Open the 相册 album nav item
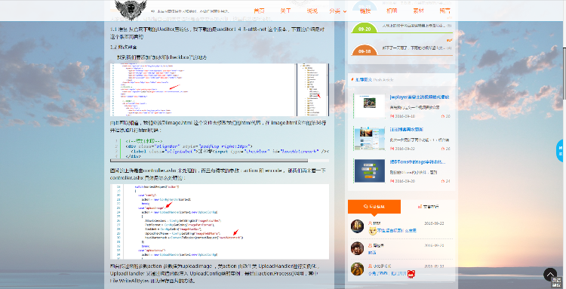The image size is (566, 289). coord(392,11)
